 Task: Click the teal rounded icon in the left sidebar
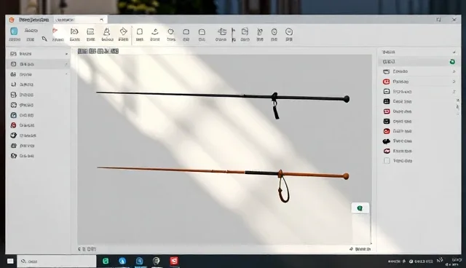[x=13, y=115]
